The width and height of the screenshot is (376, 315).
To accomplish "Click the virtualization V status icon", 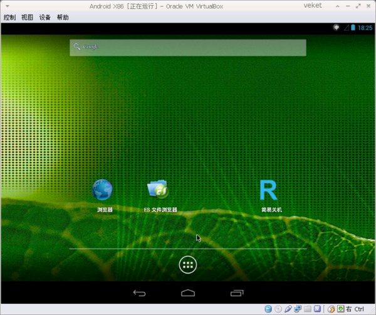I will [x=317, y=309].
